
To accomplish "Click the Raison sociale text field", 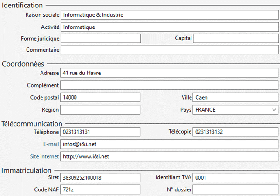I will coord(169,15).
